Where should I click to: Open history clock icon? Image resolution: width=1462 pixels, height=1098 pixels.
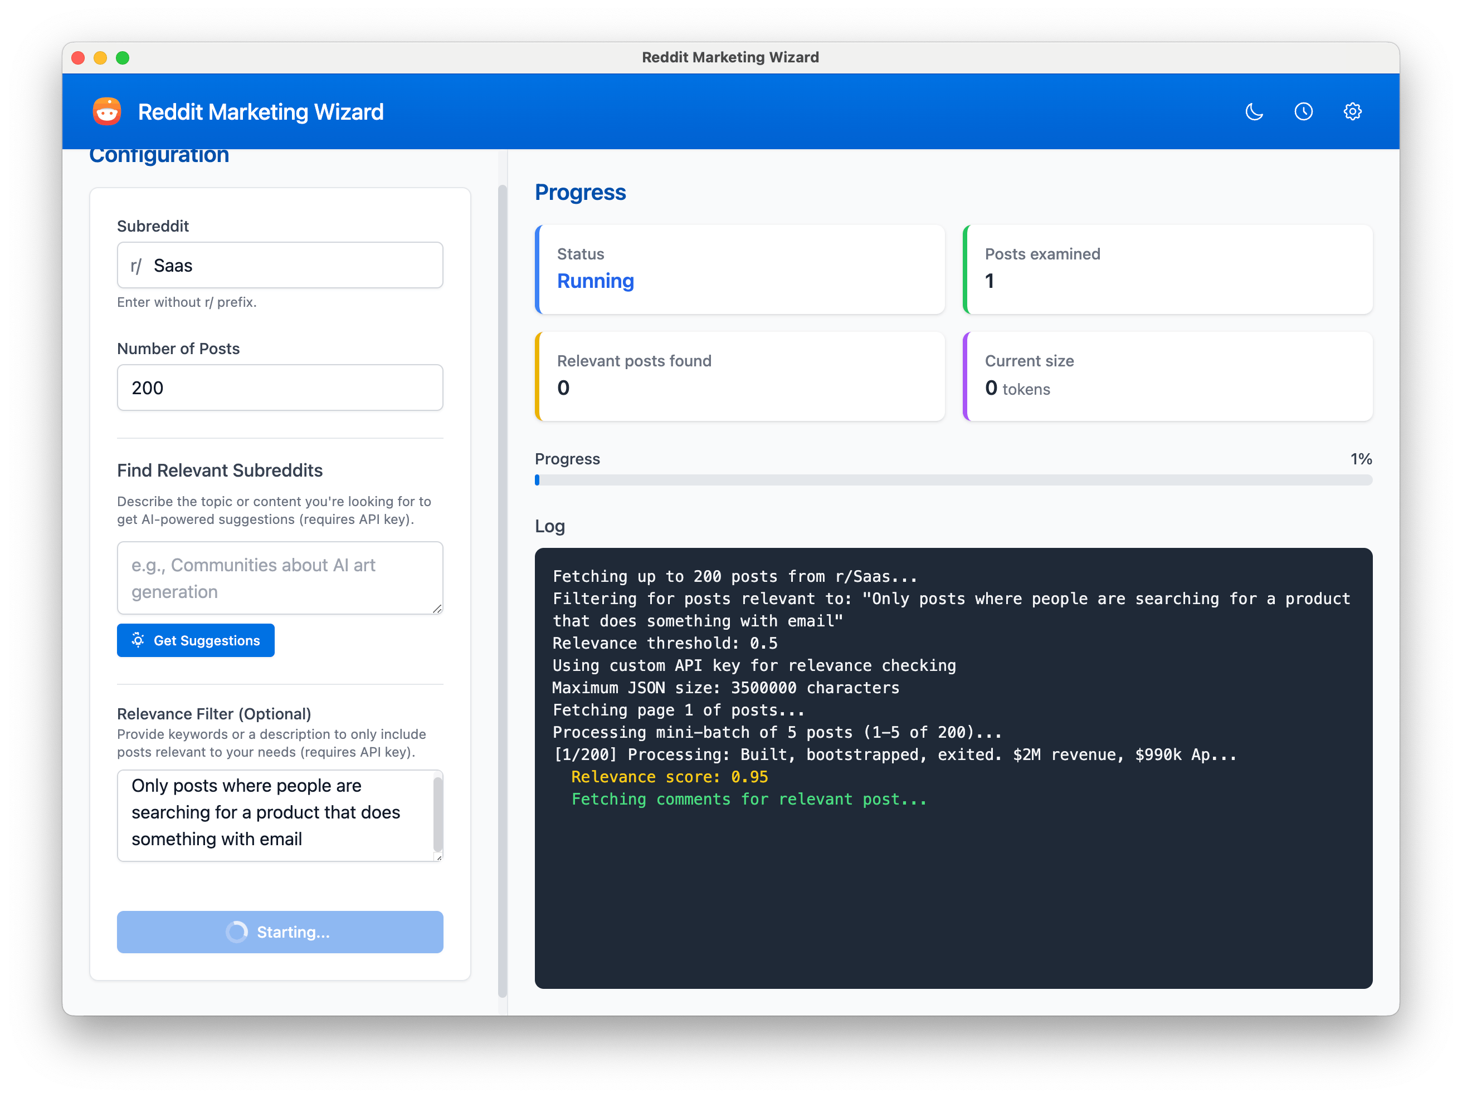click(x=1303, y=112)
